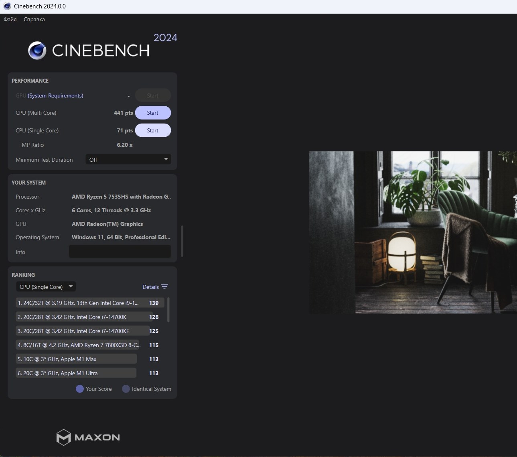Click the Cinebench sphere logo icon

tap(37, 51)
